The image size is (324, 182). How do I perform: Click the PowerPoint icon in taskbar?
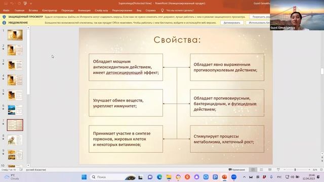click(x=224, y=177)
